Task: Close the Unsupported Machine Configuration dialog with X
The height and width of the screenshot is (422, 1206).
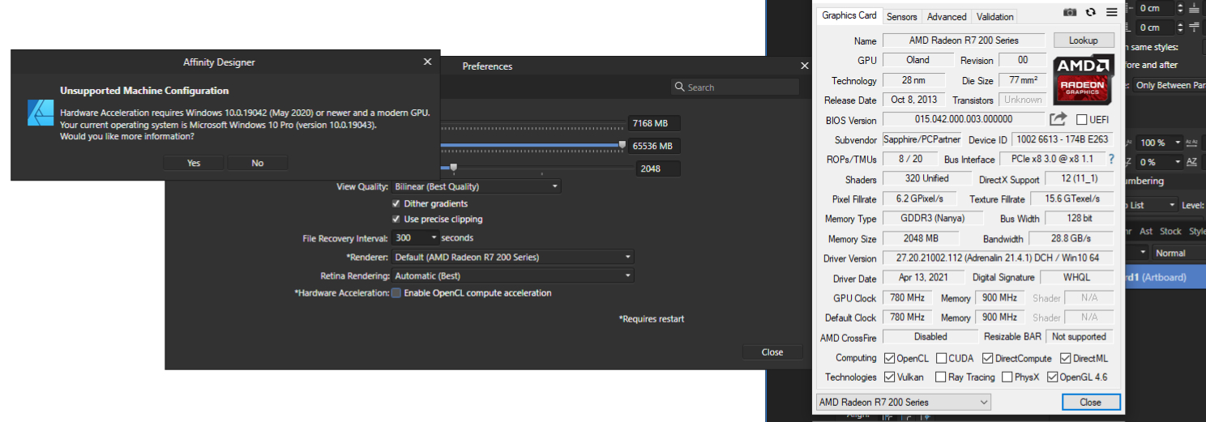Action: pos(427,62)
